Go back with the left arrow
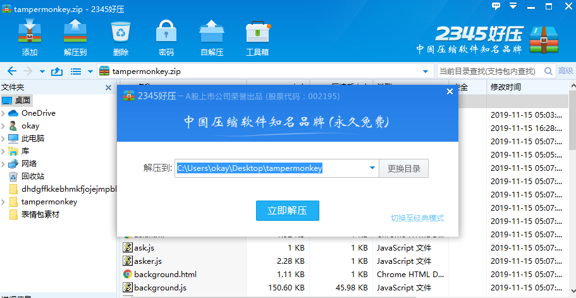Image resolution: width=576 pixels, height=298 pixels. pos(12,71)
